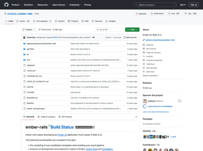The width and height of the screenshot is (203, 151).
Task: Expand the Enterprise menu
Action: [x=76, y=5]
